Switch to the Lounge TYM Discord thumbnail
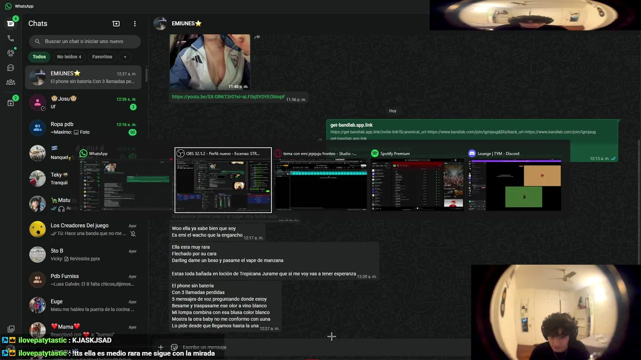Viewport: 641px width, 360px height. point(515,180)
